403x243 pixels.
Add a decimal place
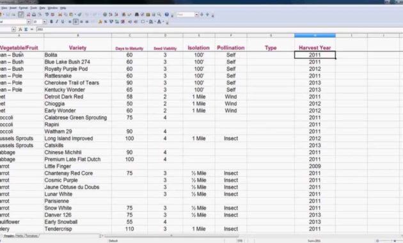click(x=117, y=22)
